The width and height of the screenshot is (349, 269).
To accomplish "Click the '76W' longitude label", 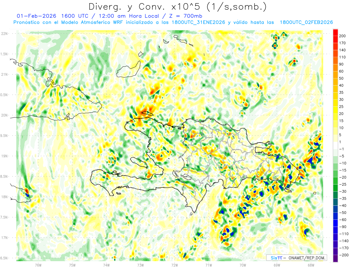I will [38, 265].
